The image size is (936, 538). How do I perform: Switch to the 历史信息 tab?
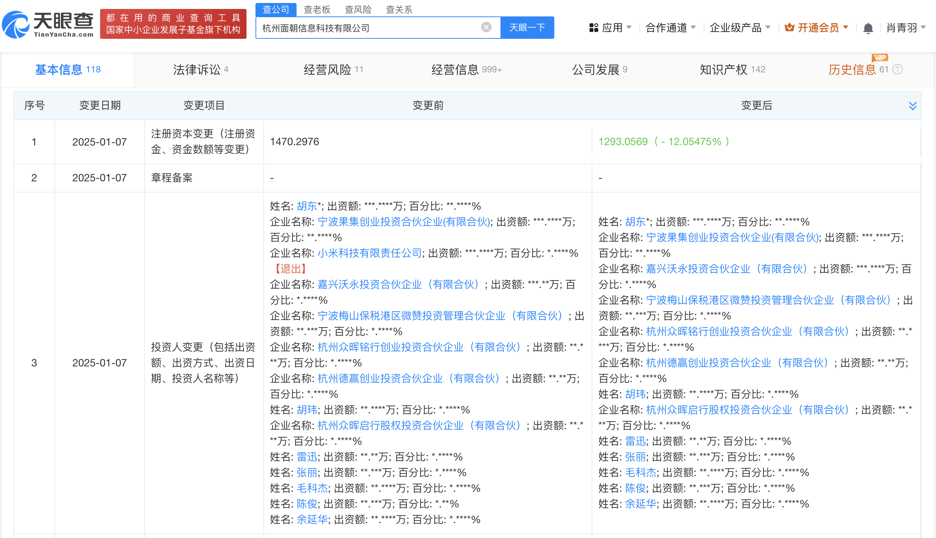pos(858,70)
